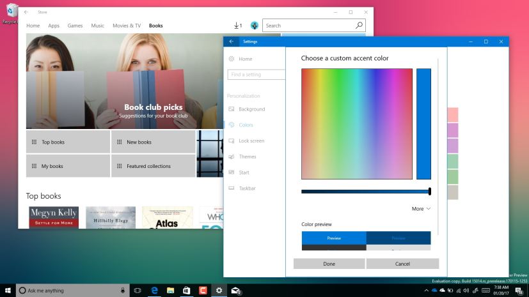
Task: Select the Books tab in Store
Action: point(156,26)
